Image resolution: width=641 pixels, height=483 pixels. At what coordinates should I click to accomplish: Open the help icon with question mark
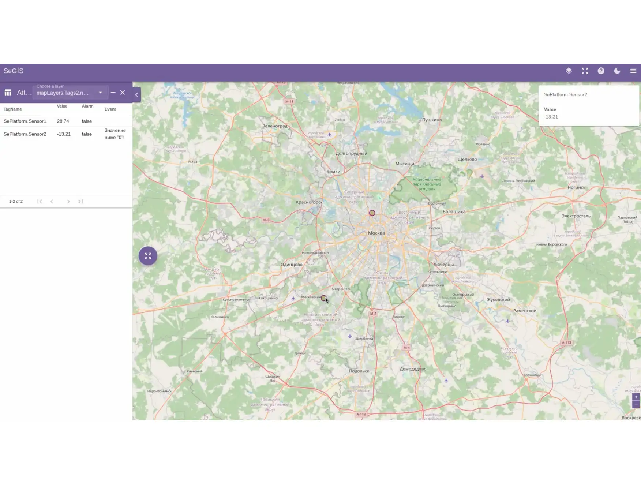click(x=601, y=71)
